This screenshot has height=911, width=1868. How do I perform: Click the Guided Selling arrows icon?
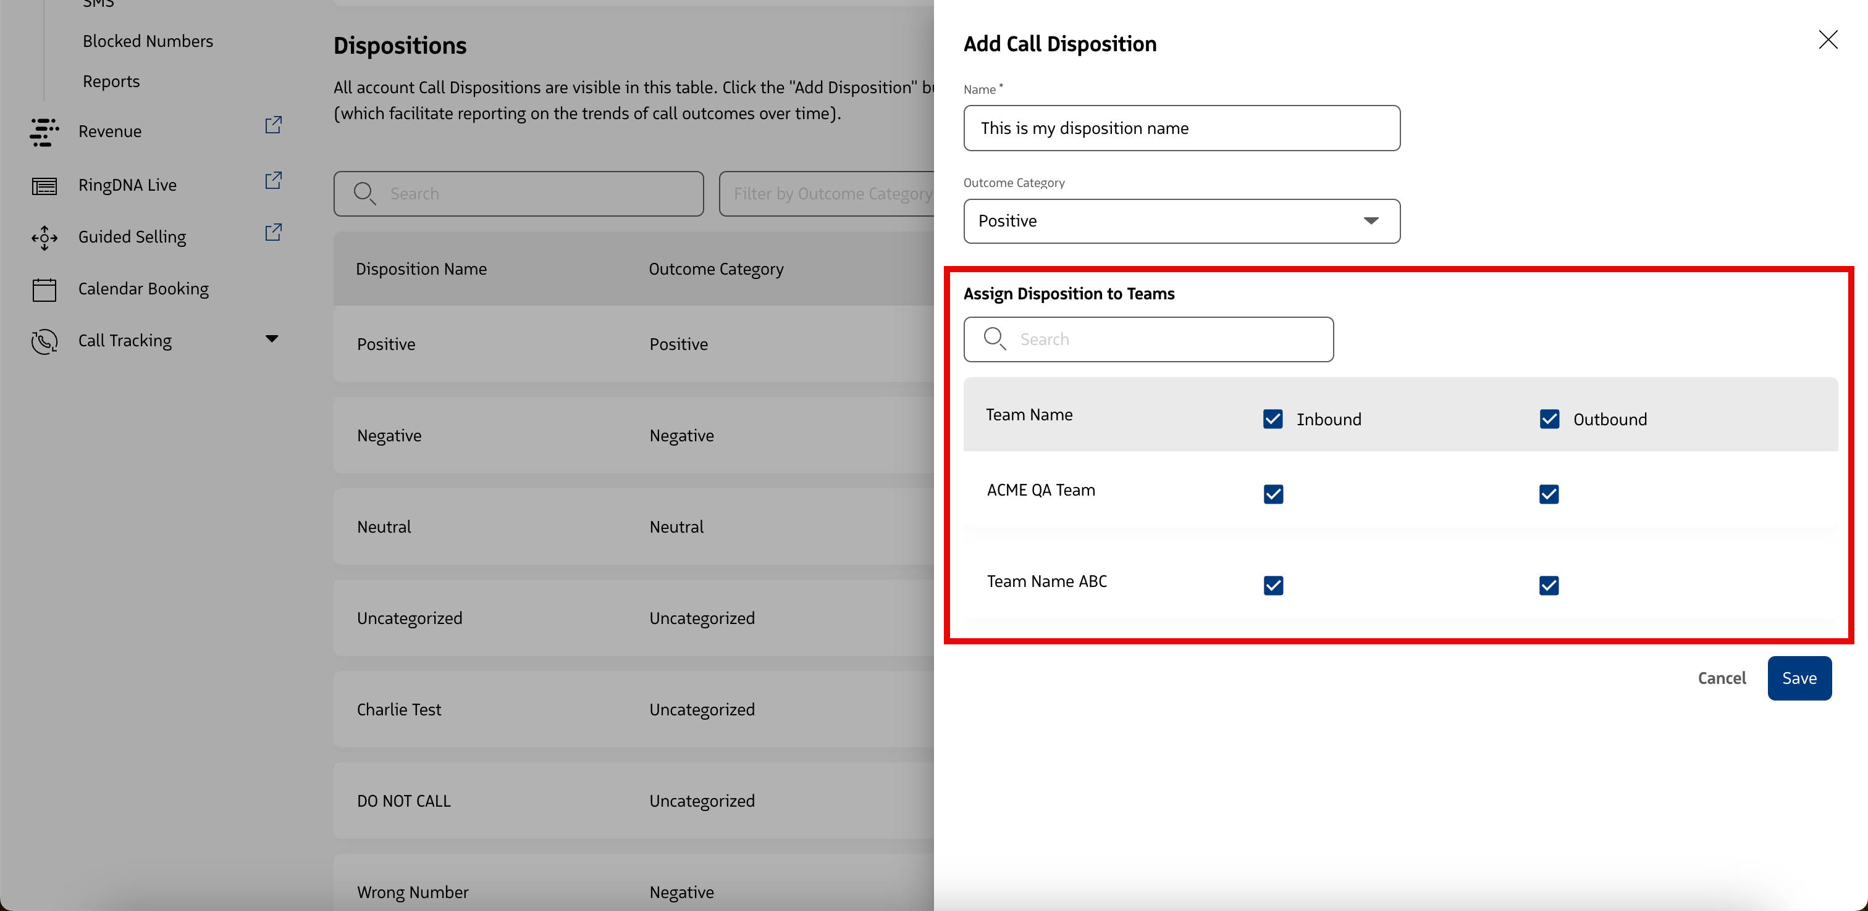tap(44, 238)
